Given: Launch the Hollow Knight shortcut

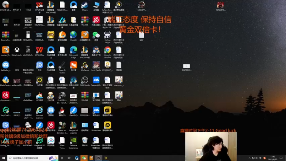Looking at the screenshot, I should click(x=108, y=38).
